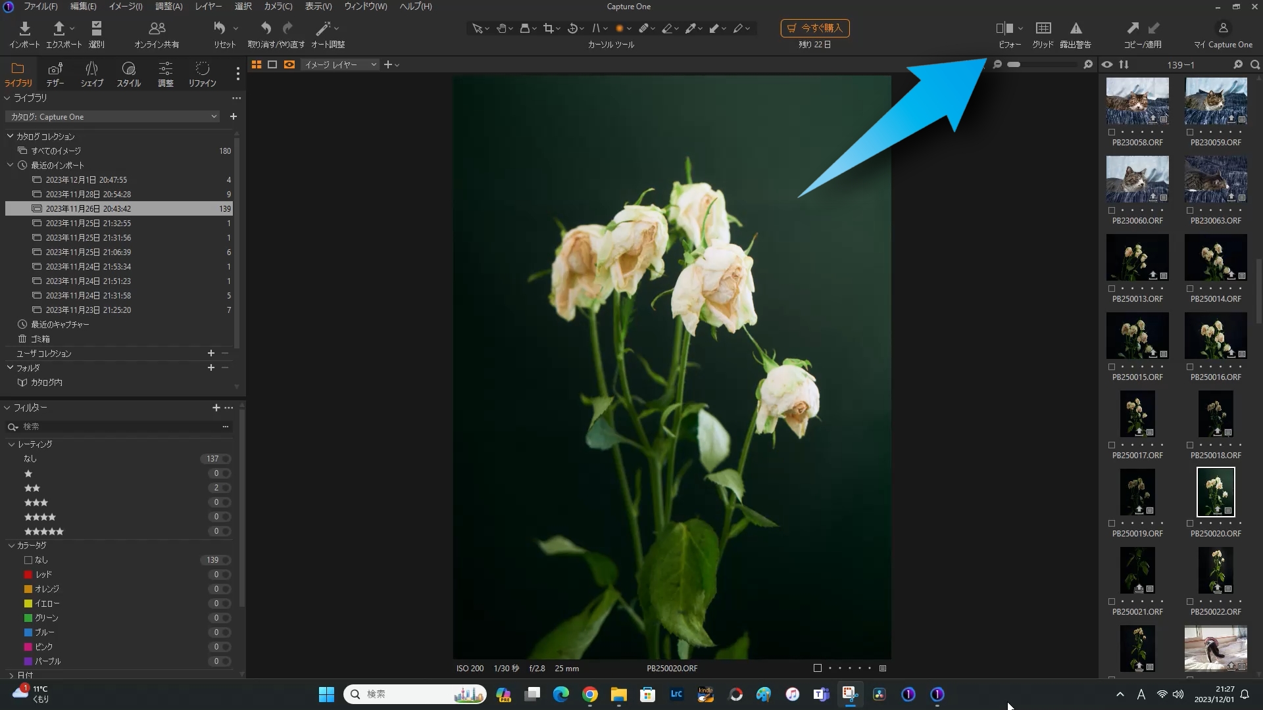This screenshot has width=1263, height=710.
Task: Click the Undo arrow icon
Action: click(266, 28)
